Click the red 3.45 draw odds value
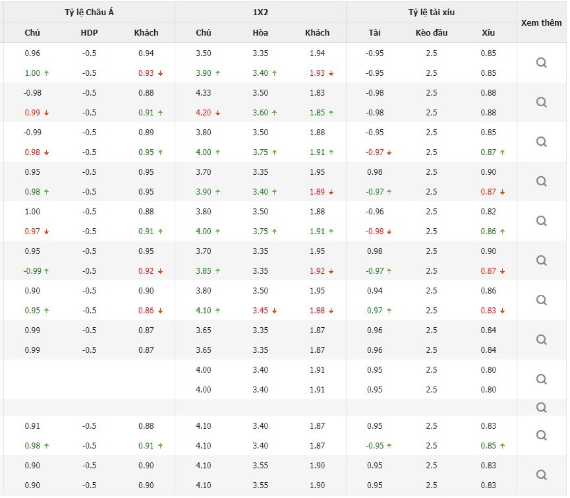 pyautogui.click(x=260, y=311)
